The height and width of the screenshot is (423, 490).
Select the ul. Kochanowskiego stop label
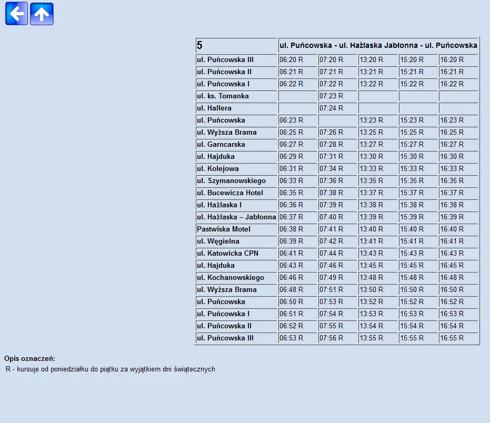[231, 278]
